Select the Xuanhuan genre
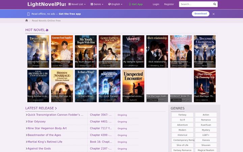The width and height of the screenshot is (243, 152). pos(206,125)
